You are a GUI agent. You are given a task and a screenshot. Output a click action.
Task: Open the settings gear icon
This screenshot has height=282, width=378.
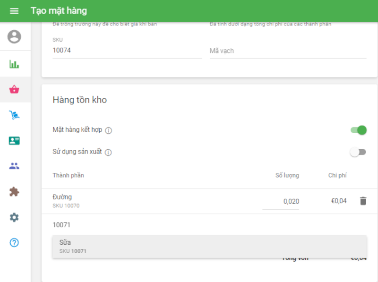tap(15, 217)
